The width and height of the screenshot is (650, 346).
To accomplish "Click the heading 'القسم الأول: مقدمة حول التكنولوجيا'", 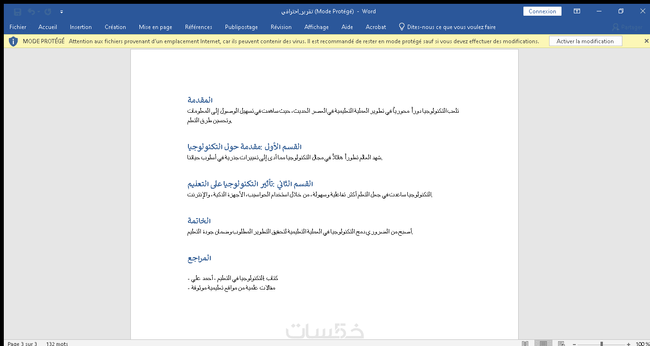I will [x=245, y=146].
